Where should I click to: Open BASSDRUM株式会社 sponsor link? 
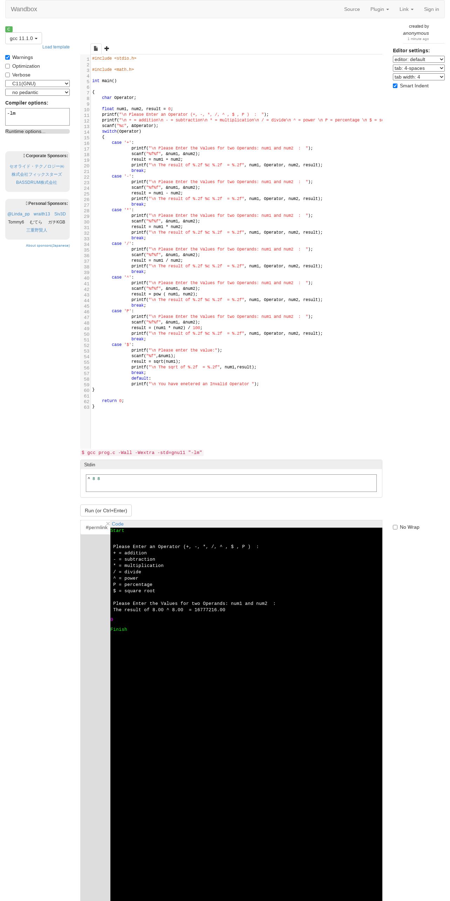point(36,182)
